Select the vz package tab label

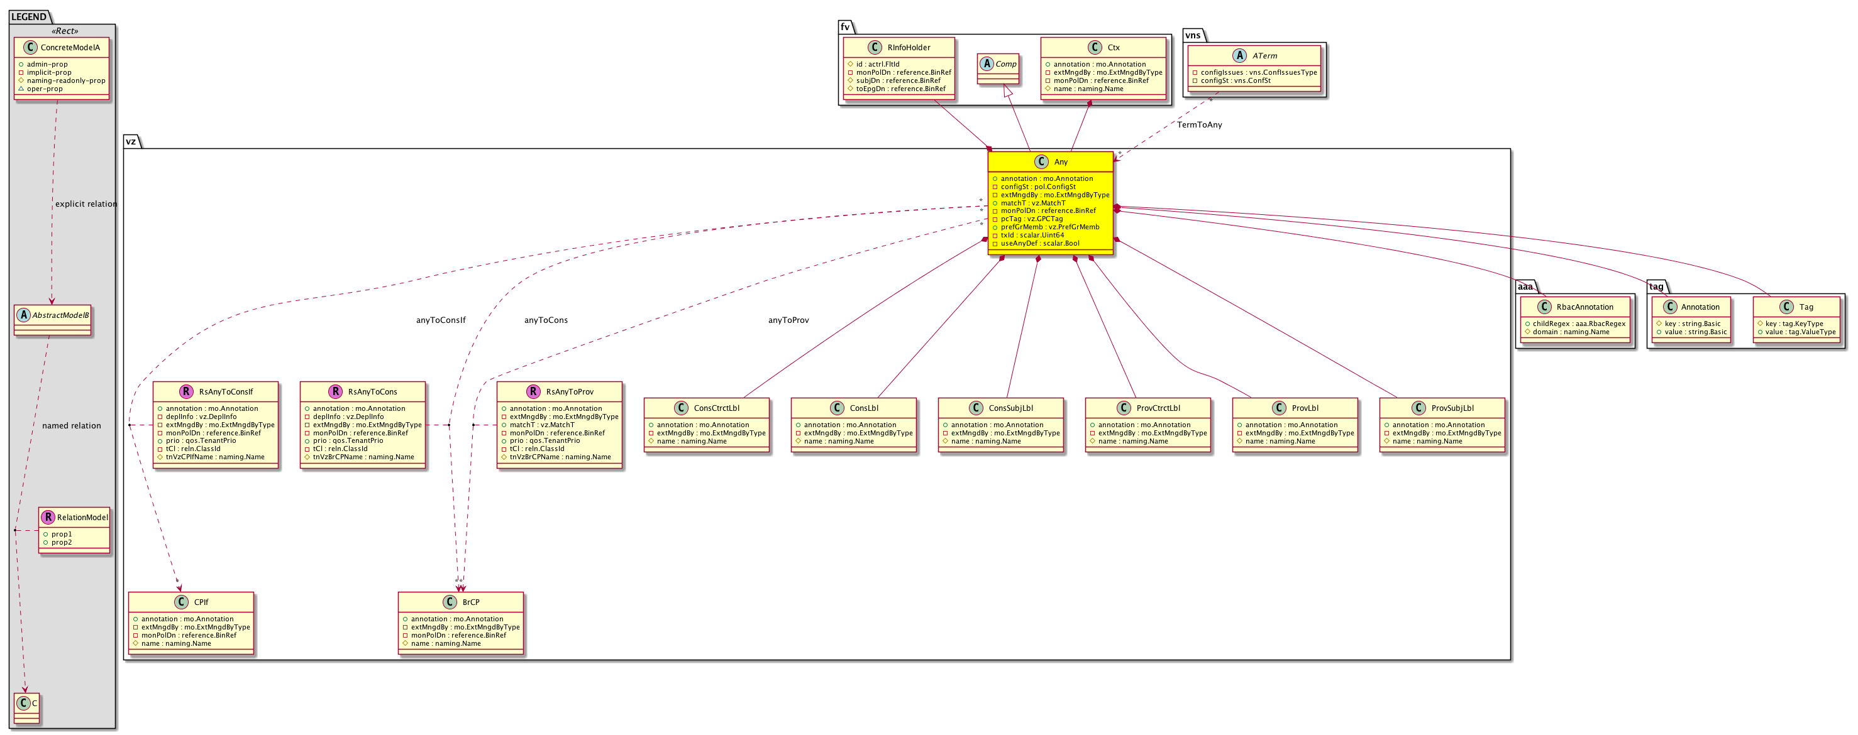[x=131, y=141]
